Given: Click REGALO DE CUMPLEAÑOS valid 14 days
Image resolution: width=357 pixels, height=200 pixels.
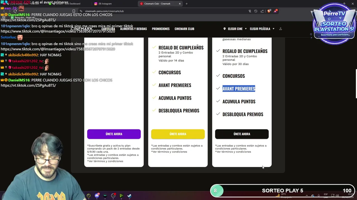Looking at the screenshot, I should pos(181,48).
